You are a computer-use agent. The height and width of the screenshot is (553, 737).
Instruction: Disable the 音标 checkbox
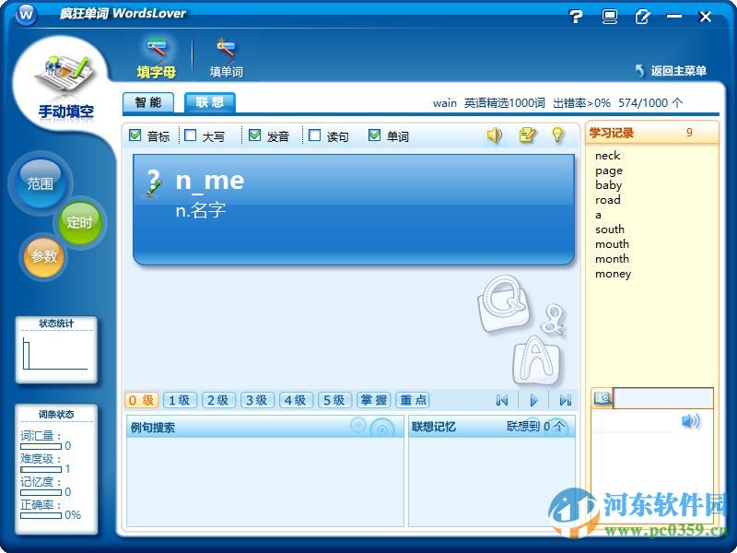pos(133,135)
